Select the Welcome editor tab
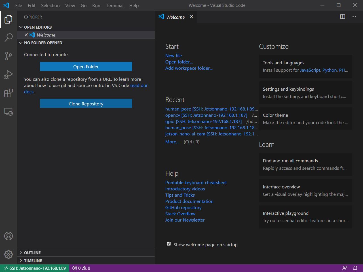The image size is (363, 272). (x=175, y=17)
